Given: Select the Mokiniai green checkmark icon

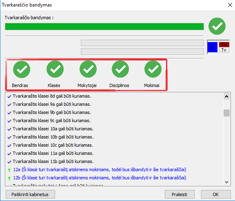Looking at the screenshot, I should (153, 69).
